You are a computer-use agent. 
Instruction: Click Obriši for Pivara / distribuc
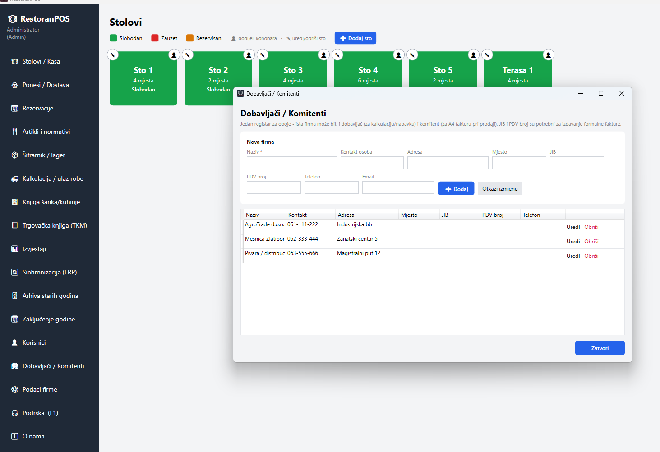pos(591,256)
